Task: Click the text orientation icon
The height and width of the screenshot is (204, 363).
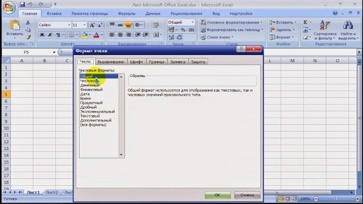Action: click(138, 25)
